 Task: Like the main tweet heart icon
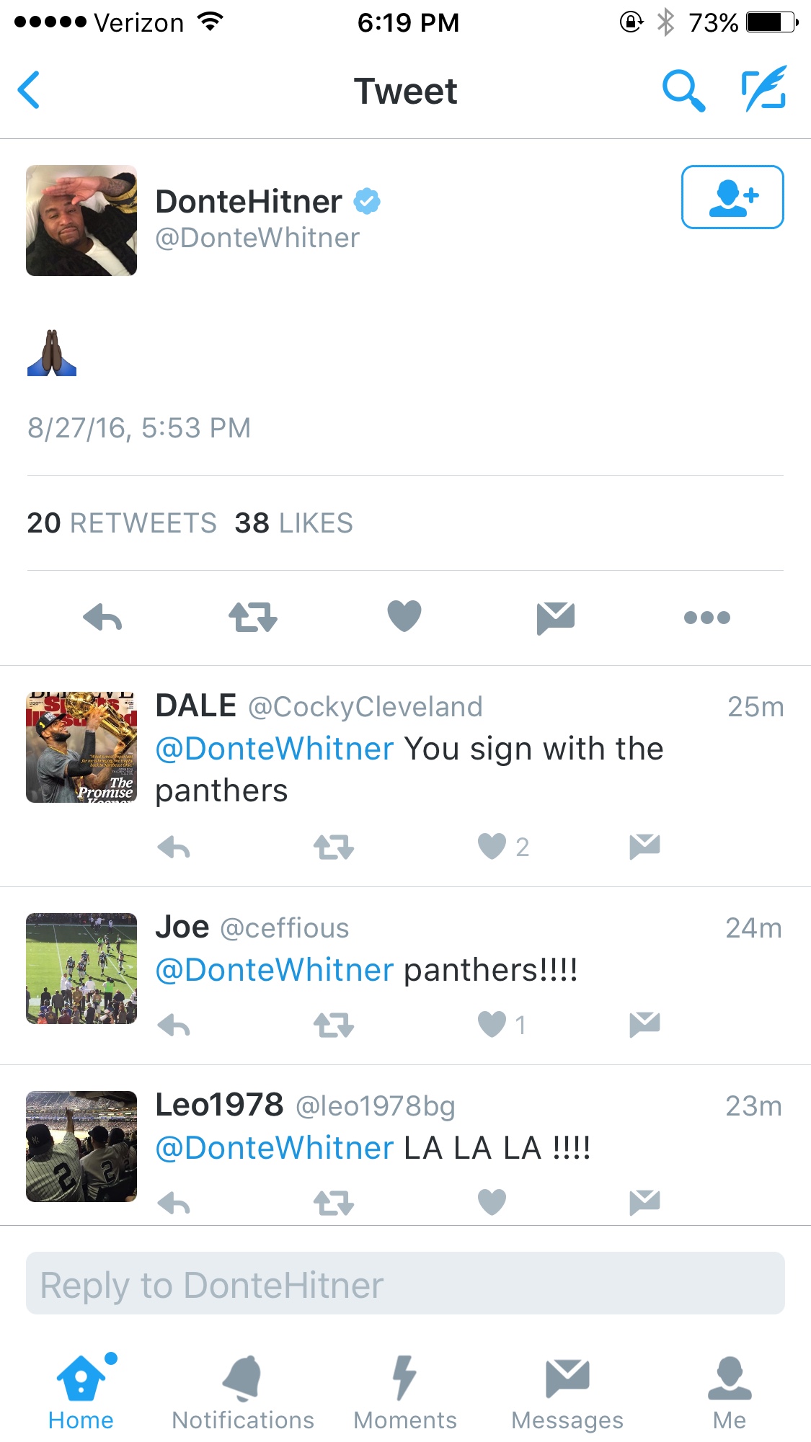(x=404, y=616)
